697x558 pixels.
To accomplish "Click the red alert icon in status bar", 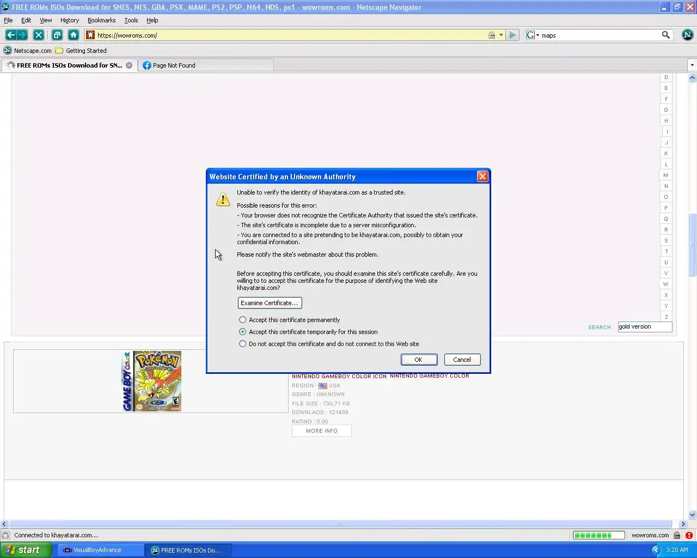I will tap(689, 535).
